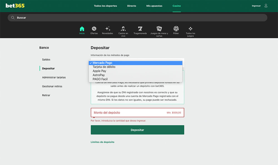Click the Tragamoneda slots icon
The image size is (278, 165).
tap(140, 29)
